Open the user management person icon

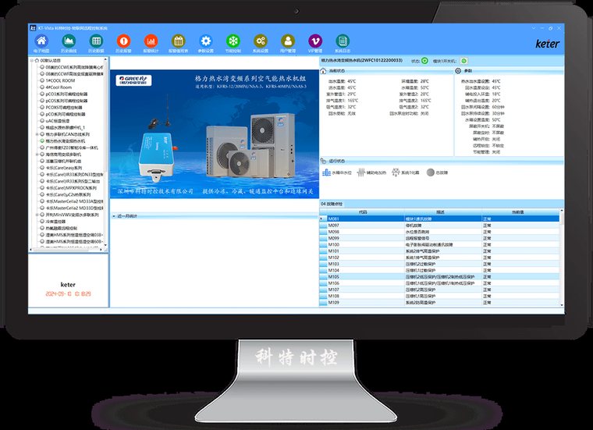click(288, 41)
